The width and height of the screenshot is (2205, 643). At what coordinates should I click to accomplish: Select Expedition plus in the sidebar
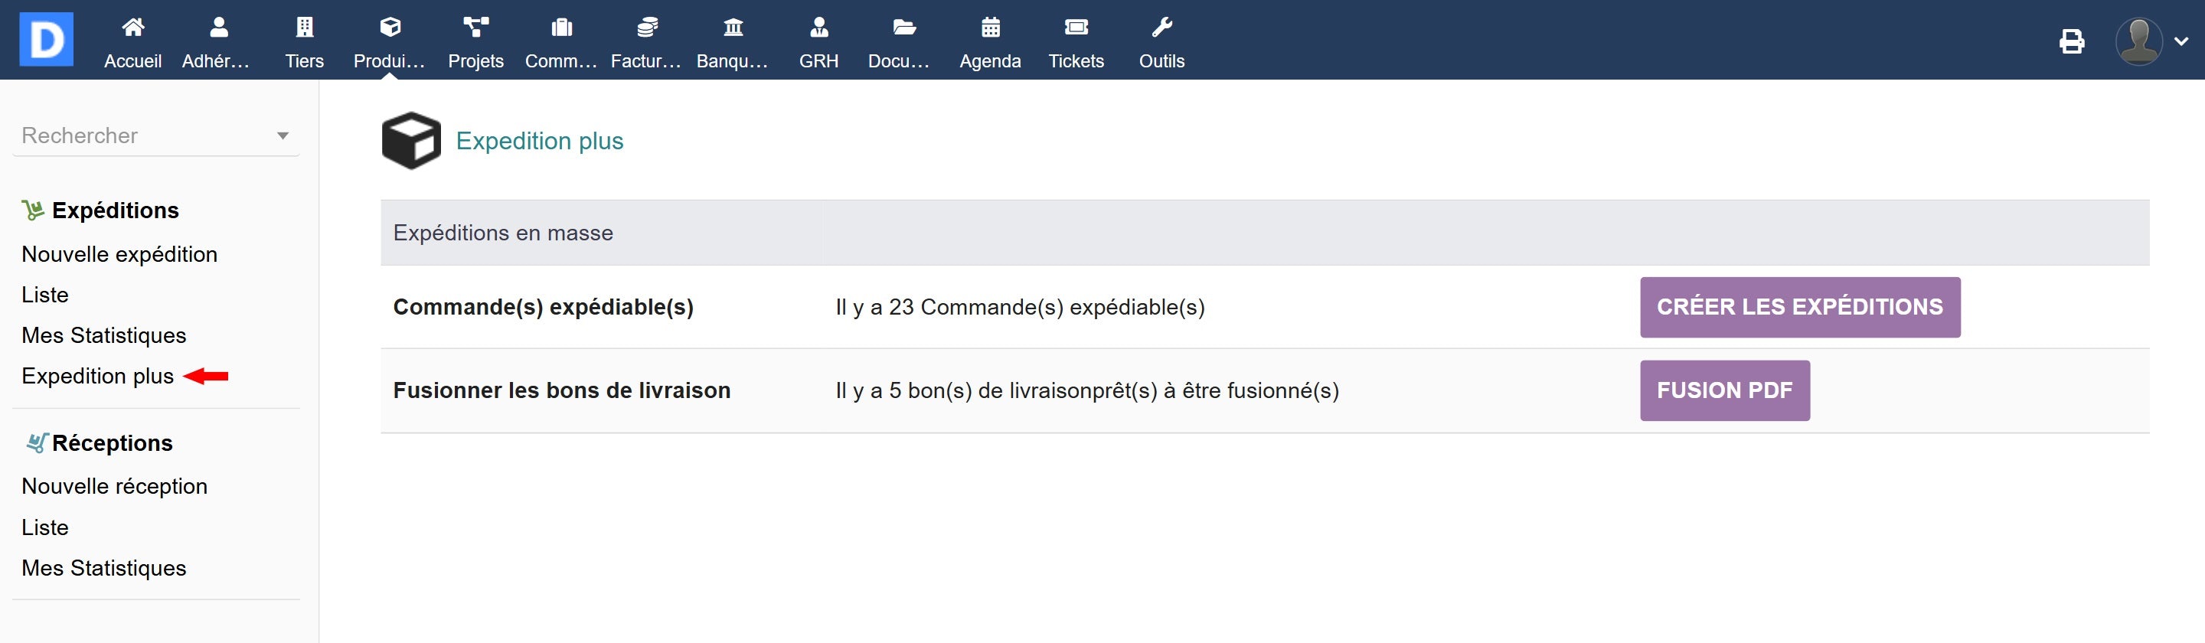pos(97,376)
